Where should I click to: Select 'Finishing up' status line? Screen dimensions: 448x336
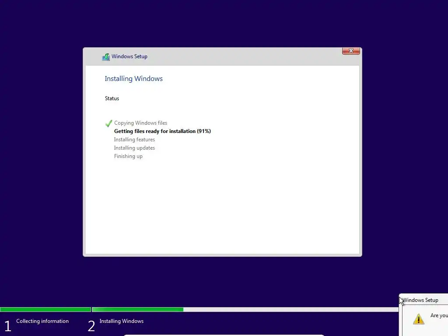click(128, 156)
